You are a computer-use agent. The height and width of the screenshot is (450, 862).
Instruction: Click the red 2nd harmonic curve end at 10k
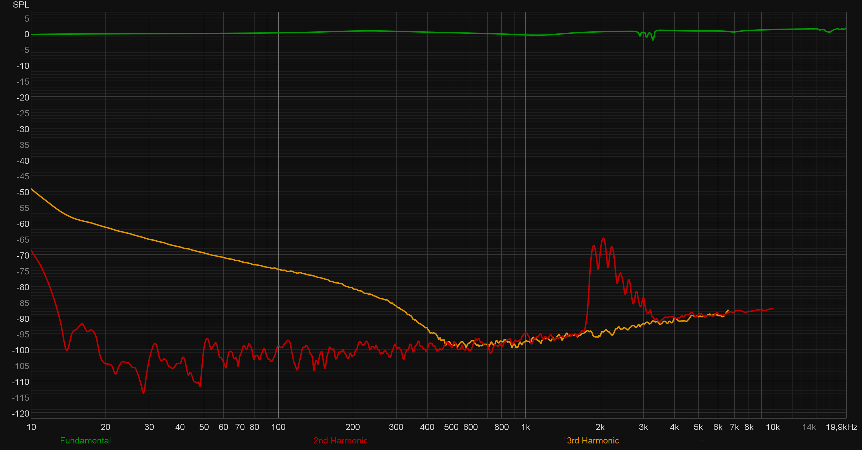(772, 308)
